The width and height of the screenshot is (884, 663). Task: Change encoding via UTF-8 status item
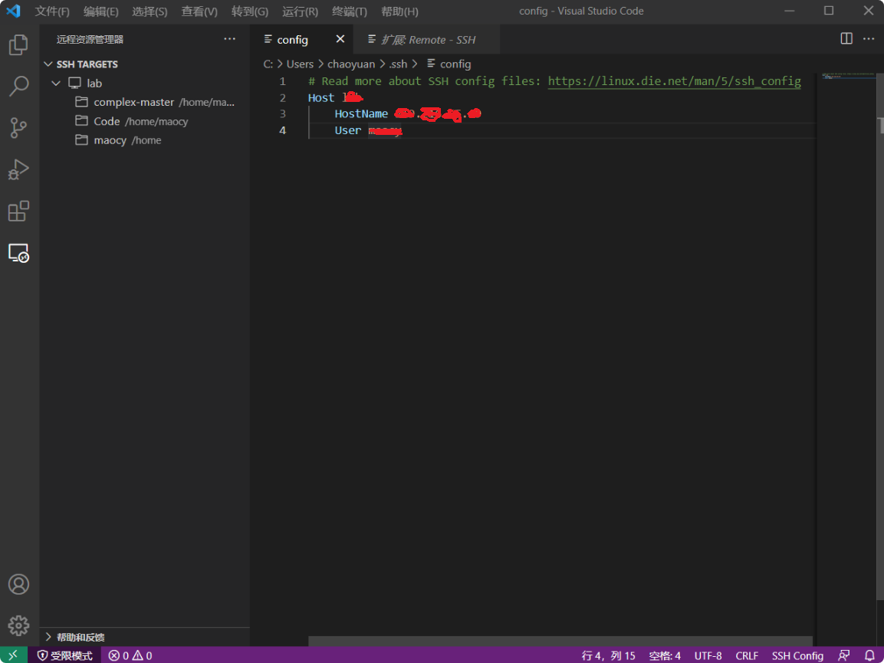coord(708,655)
